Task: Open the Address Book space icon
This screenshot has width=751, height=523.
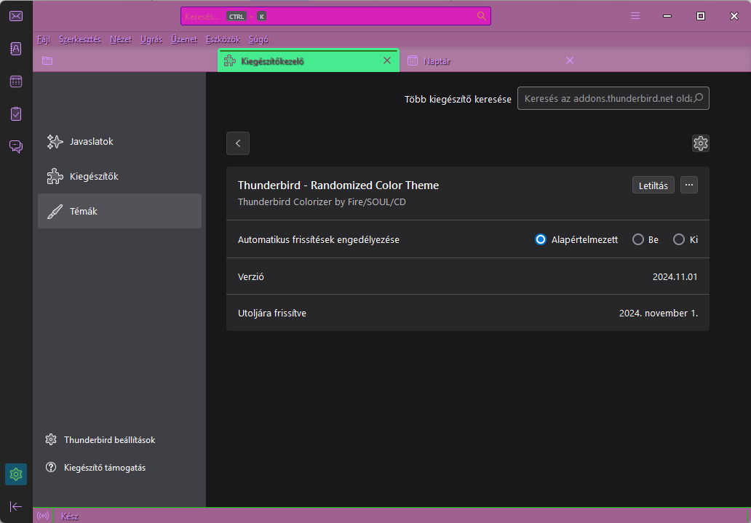Action: (16, 49)
